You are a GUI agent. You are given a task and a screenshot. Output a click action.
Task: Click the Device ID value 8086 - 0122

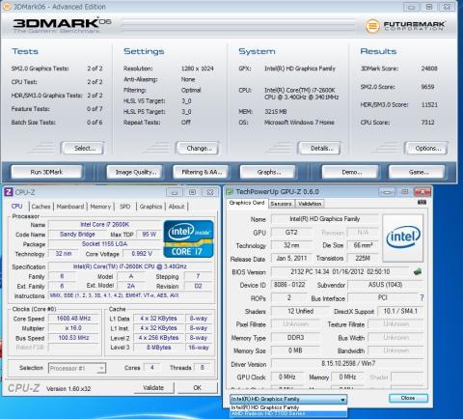click(x=289, y=285)
